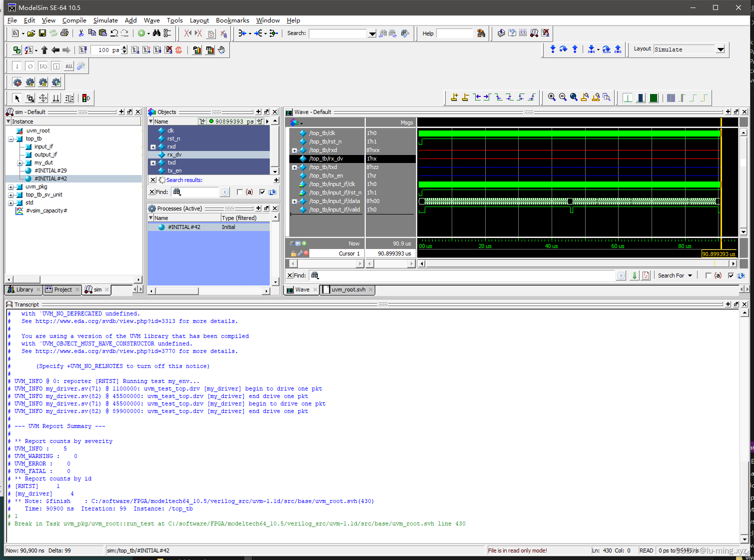The width and height of the screenshot is (754, 560).
Task: Open the Search box dropdown arrow
Action: pos(372,33)
